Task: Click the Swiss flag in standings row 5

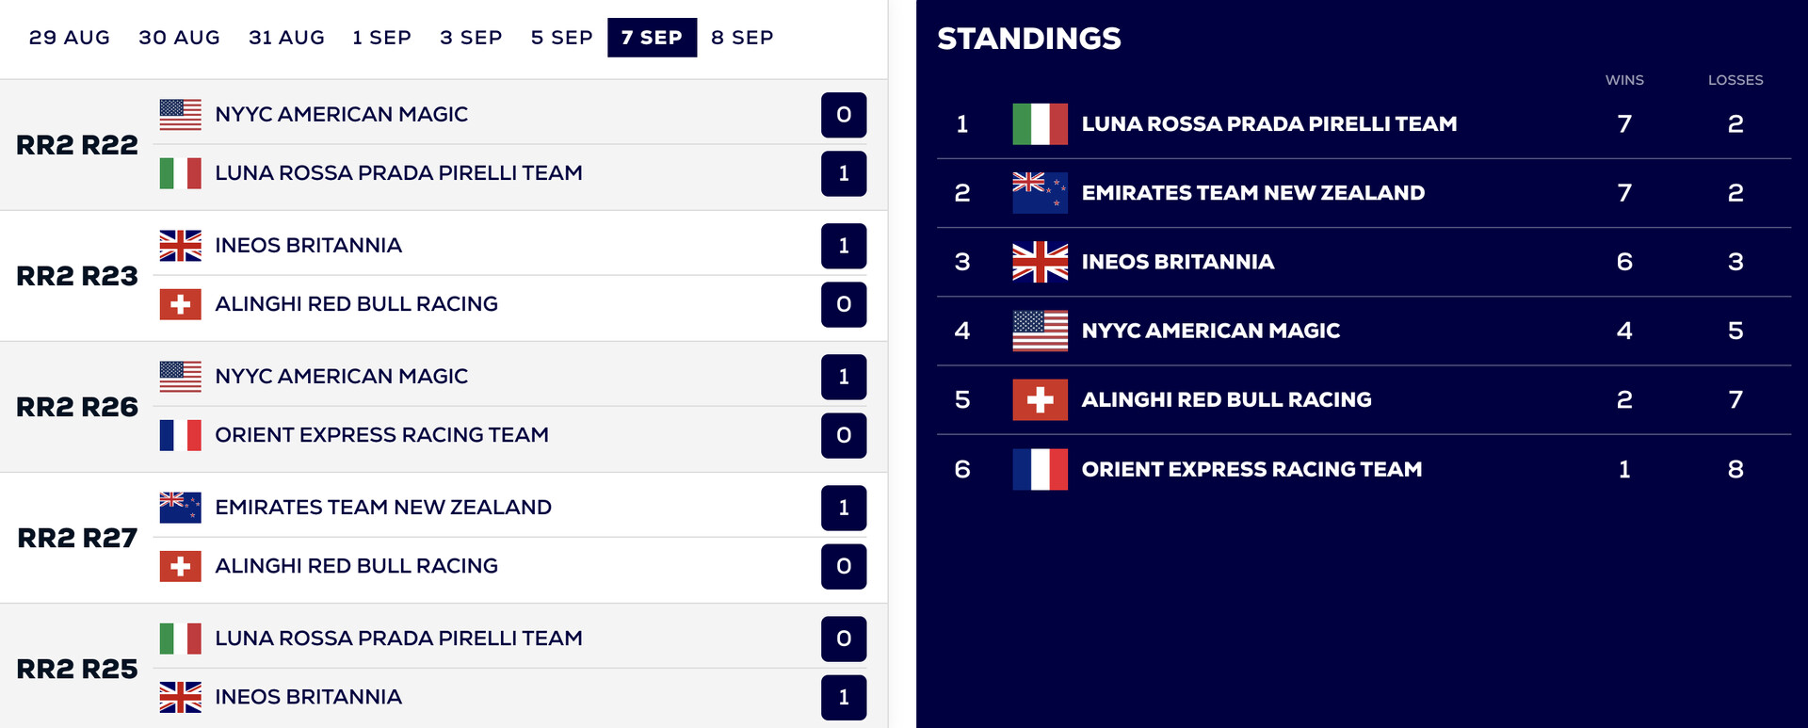Action: click(1040, 399)
